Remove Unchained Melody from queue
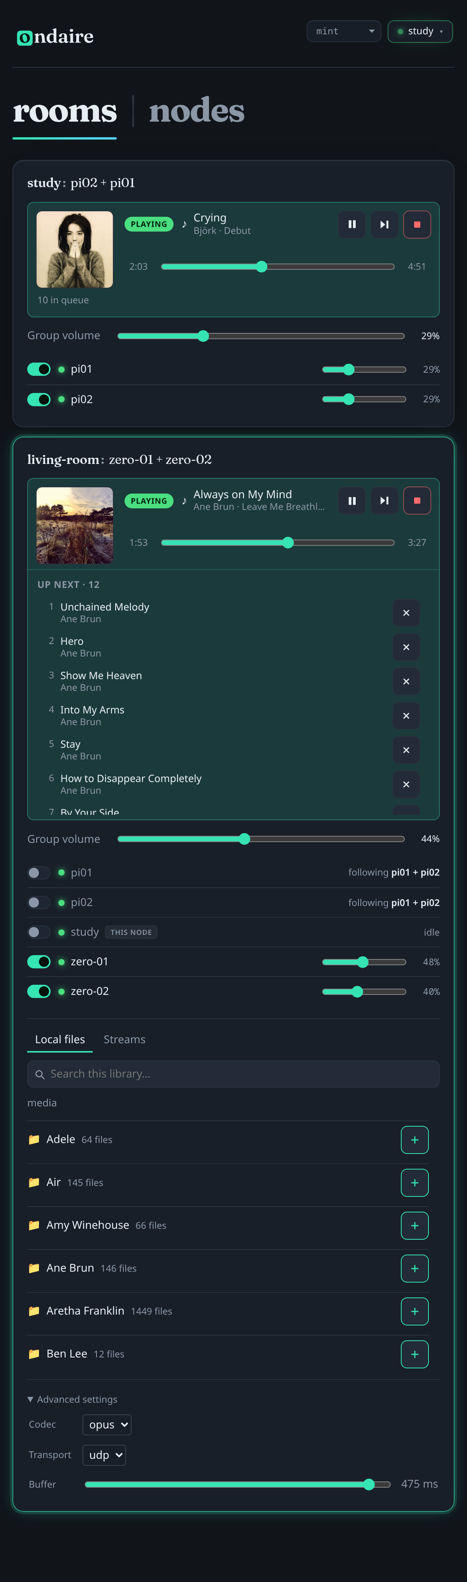Image resolution: width=467 pixels, height=1582 pixels. [x=406, y=613]
